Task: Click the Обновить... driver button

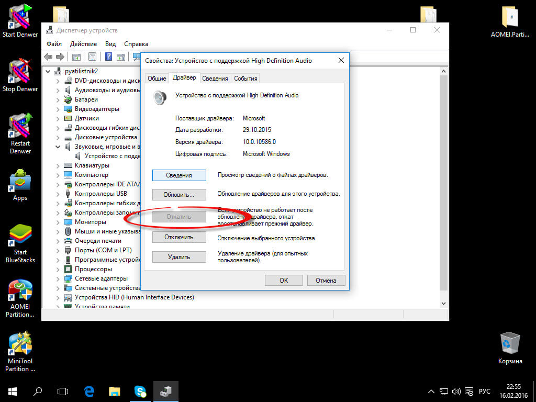Action: (179, 195)
